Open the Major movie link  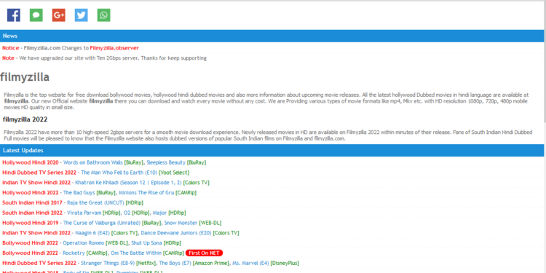[160, 213]
